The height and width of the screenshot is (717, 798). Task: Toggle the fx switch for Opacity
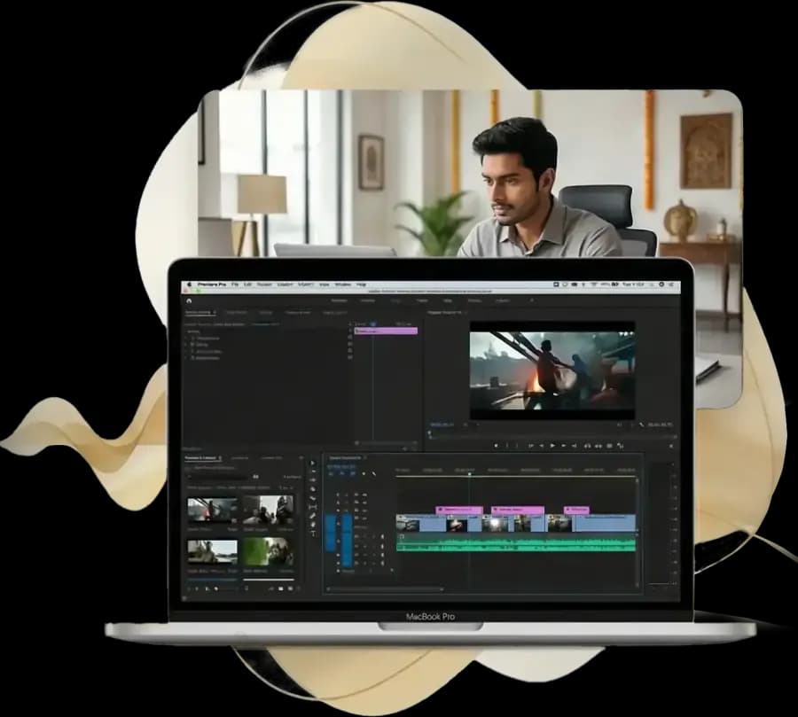tap(192, 345)
